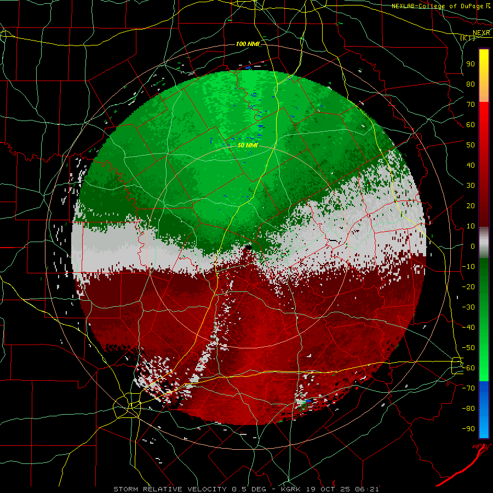Click the STORM RELATIVE VELOCITY product caption
Screen dimensions: 493x493
coord(171,489)
